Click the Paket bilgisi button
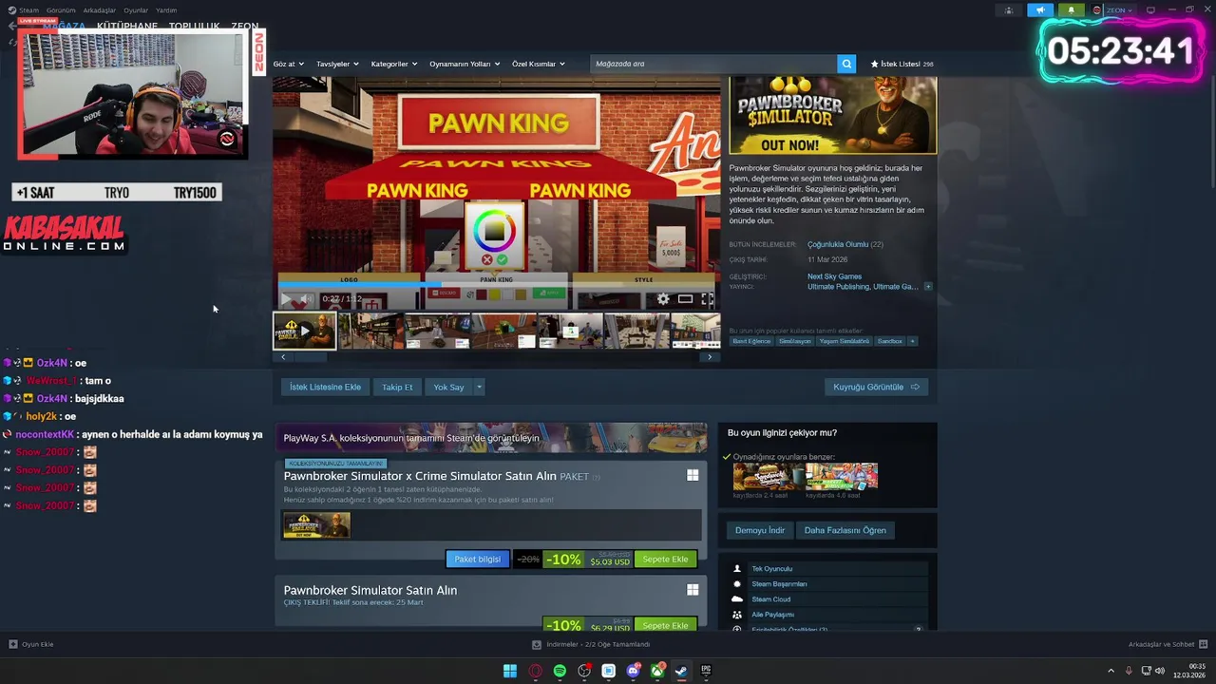 [477, 560]
